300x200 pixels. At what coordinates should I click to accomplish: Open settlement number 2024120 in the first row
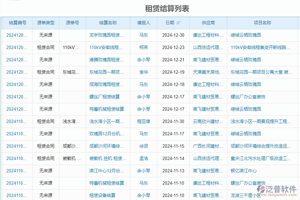[17, 35]
